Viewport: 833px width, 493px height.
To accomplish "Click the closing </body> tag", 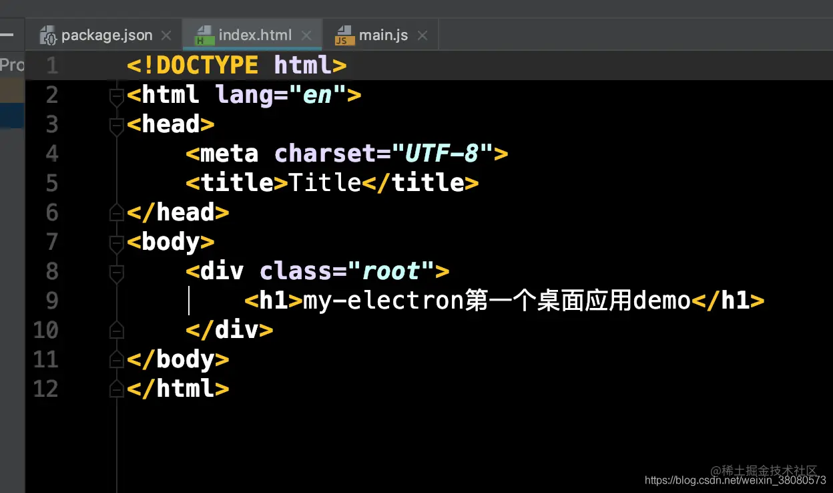I will point(178,359).
